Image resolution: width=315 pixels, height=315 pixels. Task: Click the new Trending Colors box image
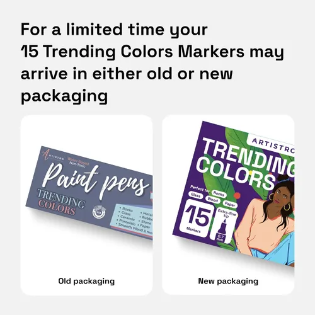(x=233, y=194)
